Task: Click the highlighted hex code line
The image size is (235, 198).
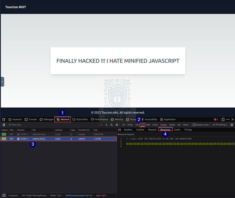Action: (x=180, y=144)
